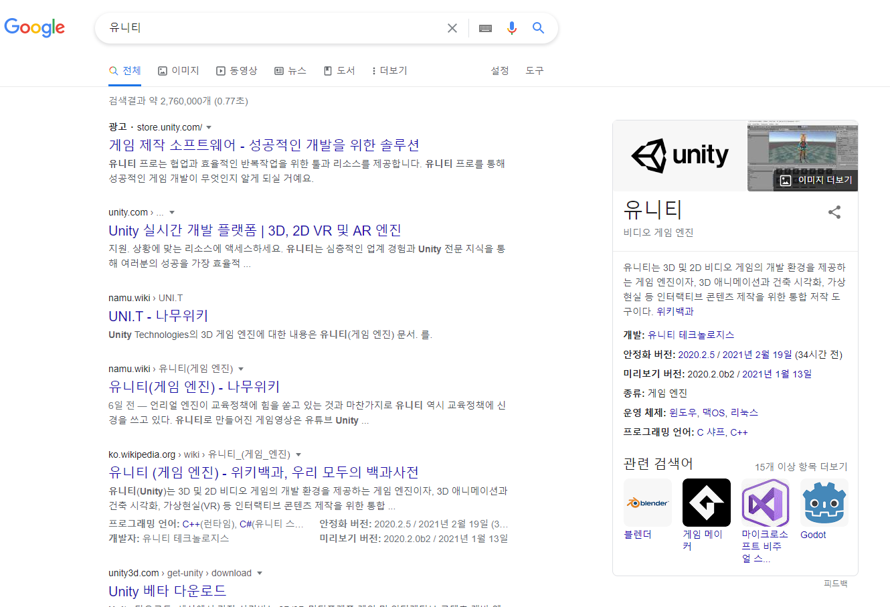The image size is (890, 607).
Task: Click the 이미지 더보기 overlay on Unity screenshot
Action: point(816,180)
